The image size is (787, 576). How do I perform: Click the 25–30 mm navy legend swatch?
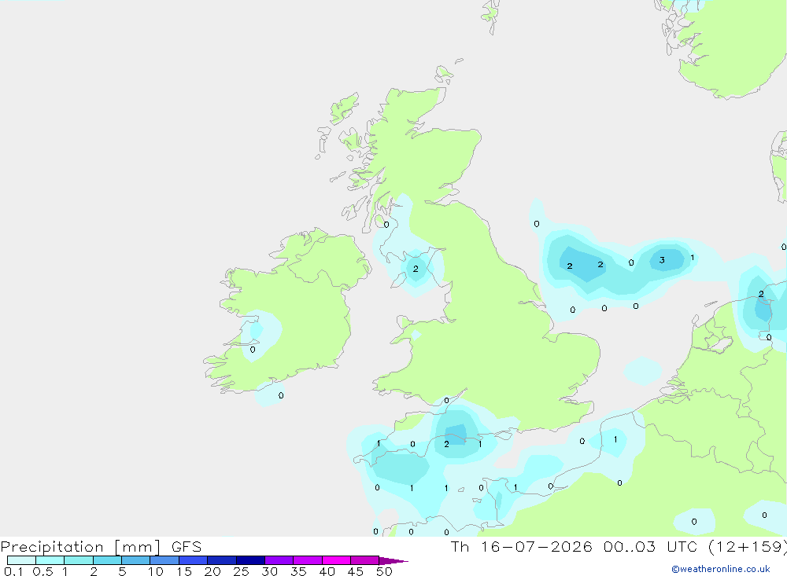(x=250, y=560)
